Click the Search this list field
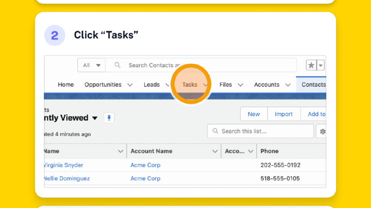The width and height of the screenshot is (371, 208). (261, 131)
